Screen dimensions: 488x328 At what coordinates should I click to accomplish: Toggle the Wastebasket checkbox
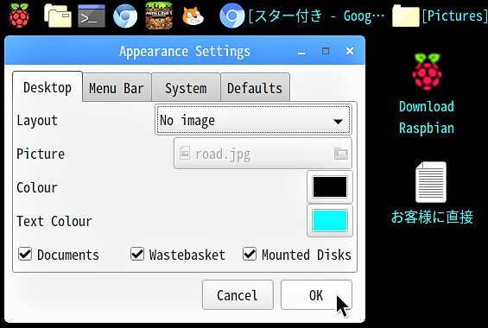(x=137, y=254)
